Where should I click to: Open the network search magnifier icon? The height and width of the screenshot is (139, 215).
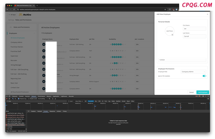pos(15,99)
